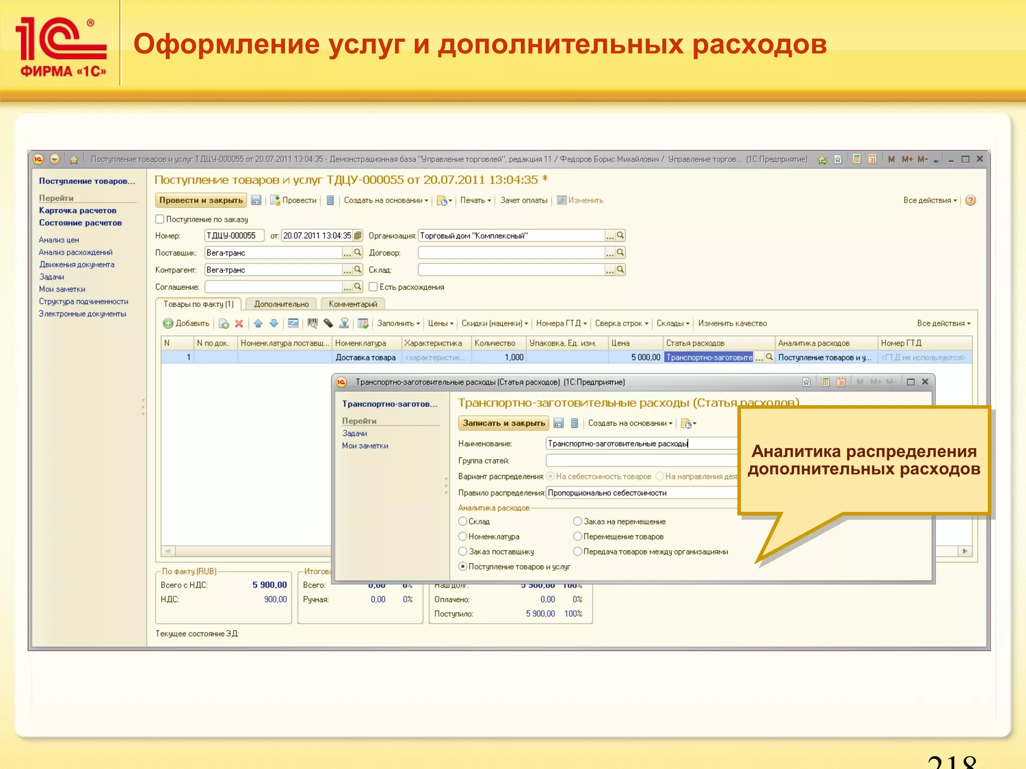Click the checked list icon before Заполнить
The height and width of the screenshot is (769, 1026).
363,323
